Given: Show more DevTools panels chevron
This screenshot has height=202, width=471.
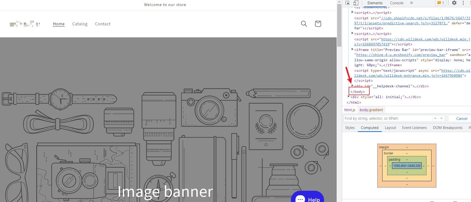Looking at the screenshot, I should (411, 3).
